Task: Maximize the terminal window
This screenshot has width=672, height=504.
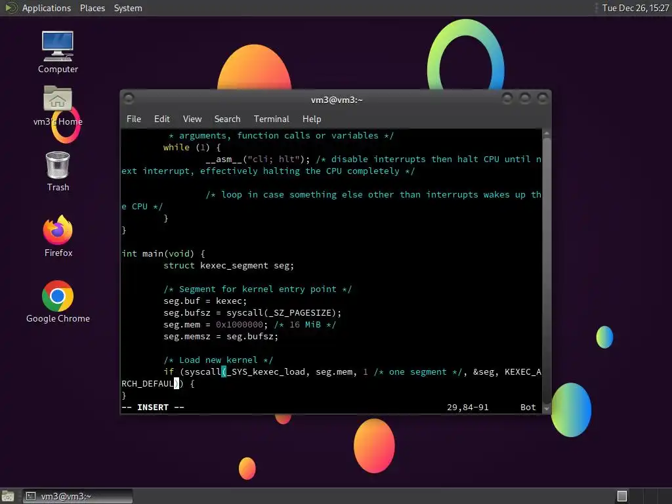Action: click(525, 99)
